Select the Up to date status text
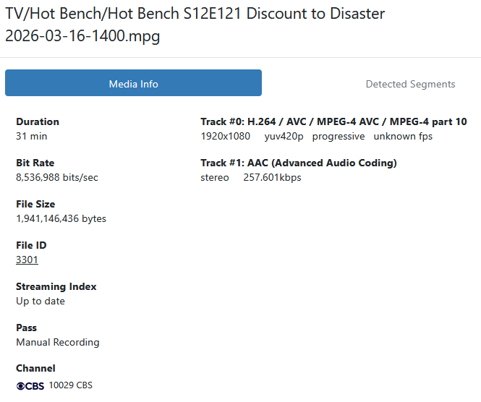 click(41, 301)
